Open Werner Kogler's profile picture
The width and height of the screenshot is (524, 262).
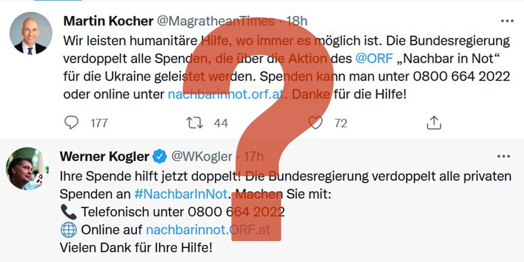point(27,168)
